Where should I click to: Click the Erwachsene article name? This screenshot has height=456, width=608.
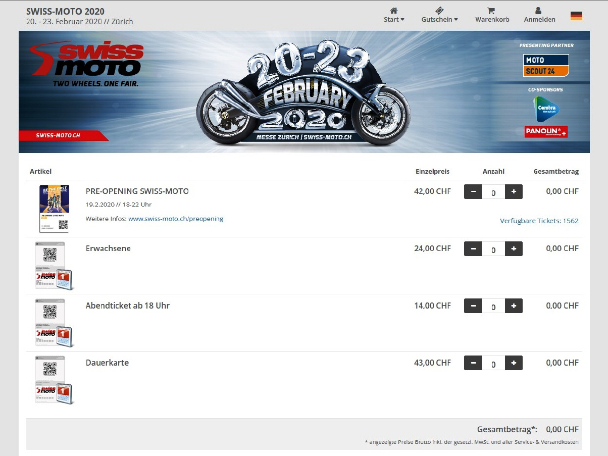(108, 248)
